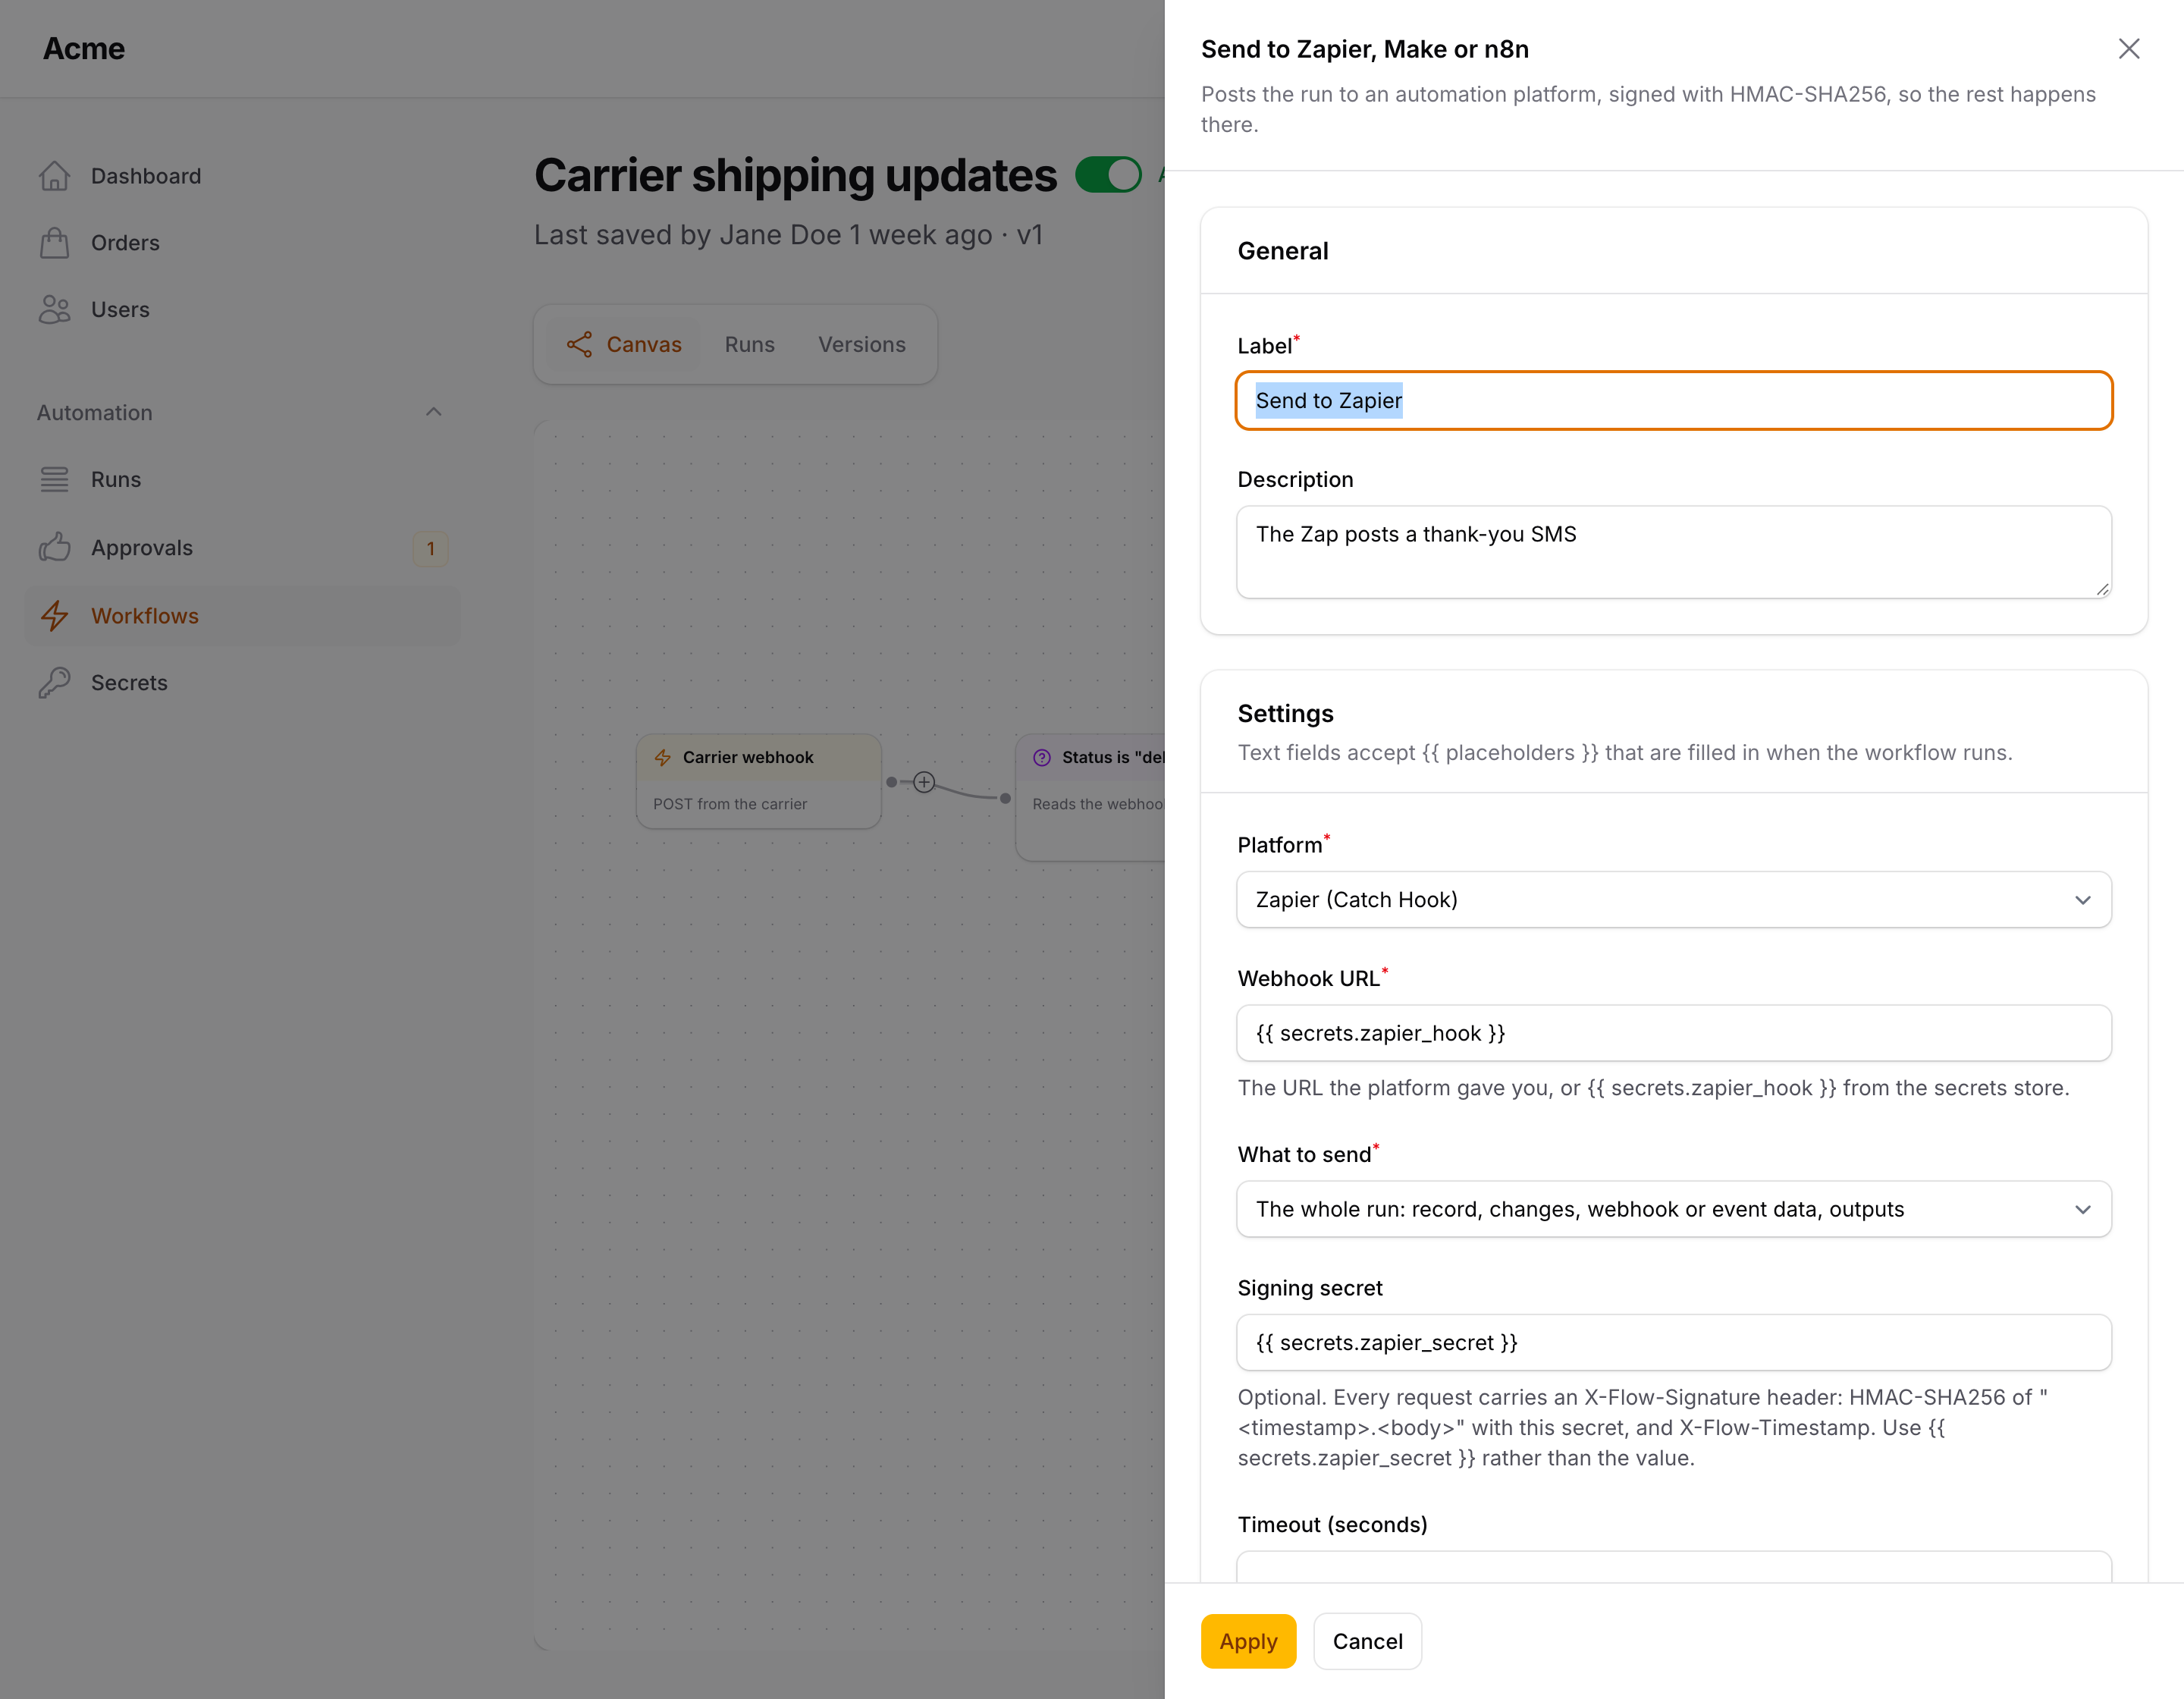
Task: Click the Acme logo text
Action: 84,49
